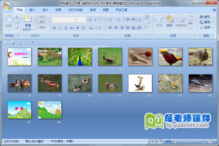Open the Font Color dropdown

[100, 28]
